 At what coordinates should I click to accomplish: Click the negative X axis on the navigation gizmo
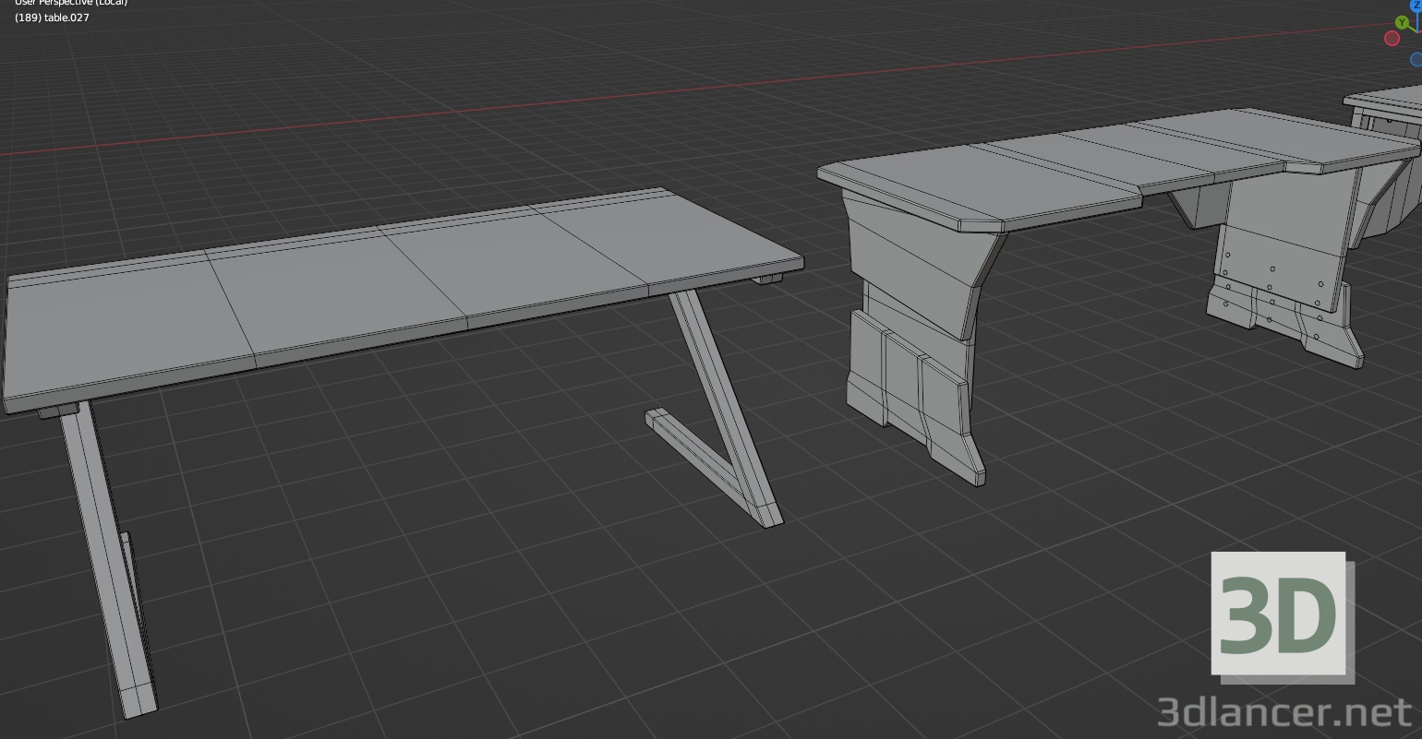point(1392,39)
